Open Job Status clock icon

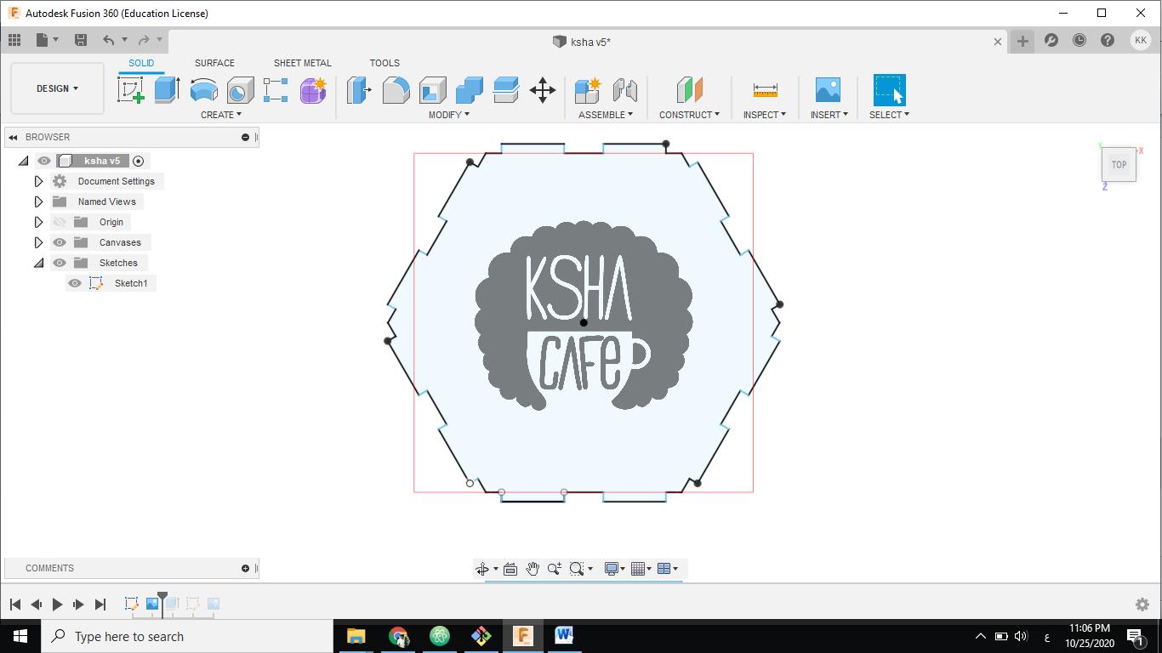1079,40
